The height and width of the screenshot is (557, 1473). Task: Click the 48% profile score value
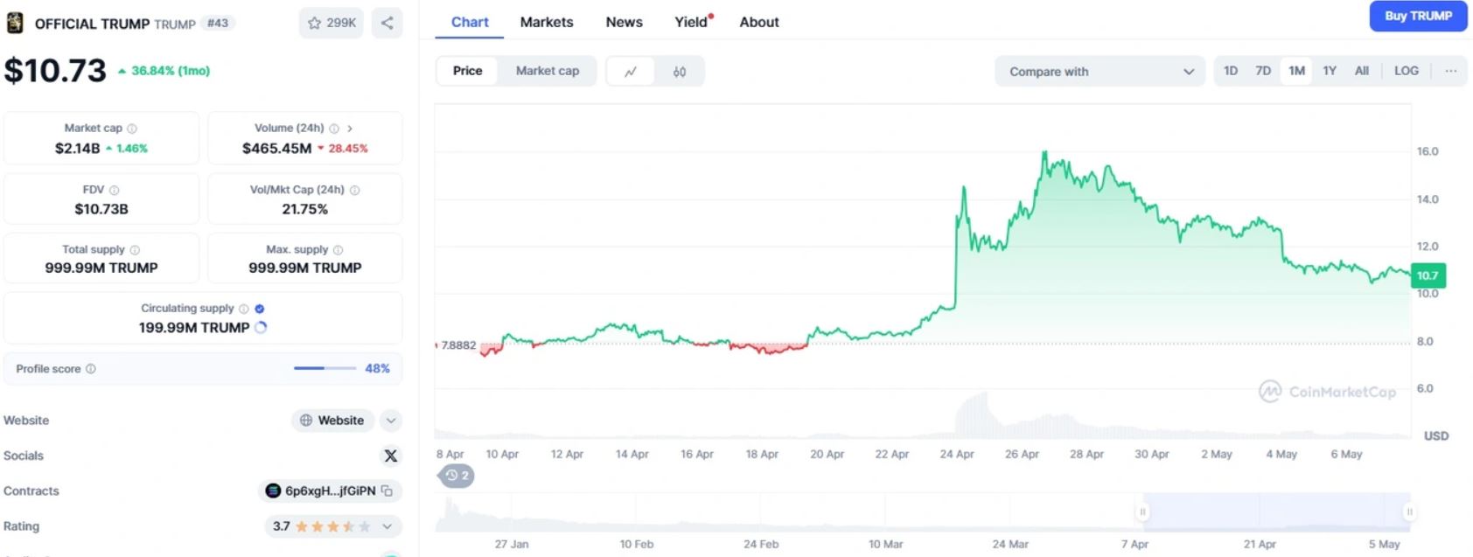pyautogui.click(x=377, y=369)
